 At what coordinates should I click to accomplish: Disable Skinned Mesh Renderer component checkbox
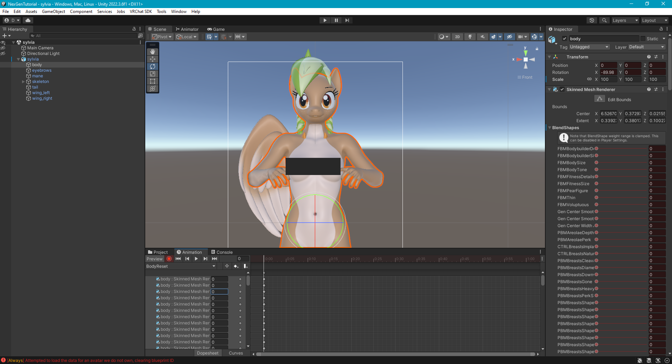(562, 90)
